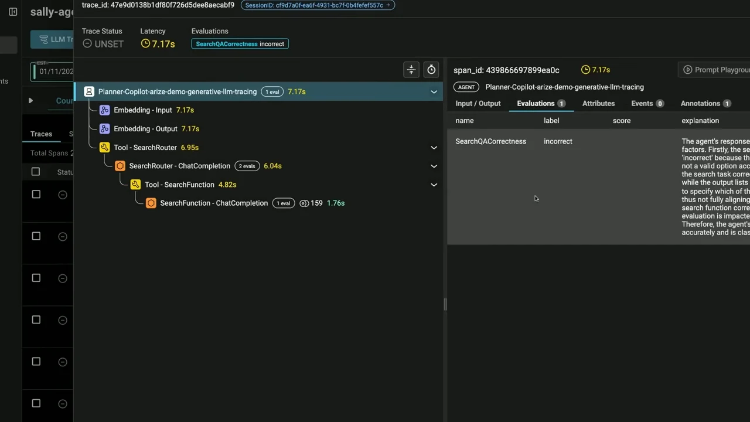The width and height of the screenshot is (750, 422).
Task: Open the SessionID link badge
Action: click(x=318, y=5)
